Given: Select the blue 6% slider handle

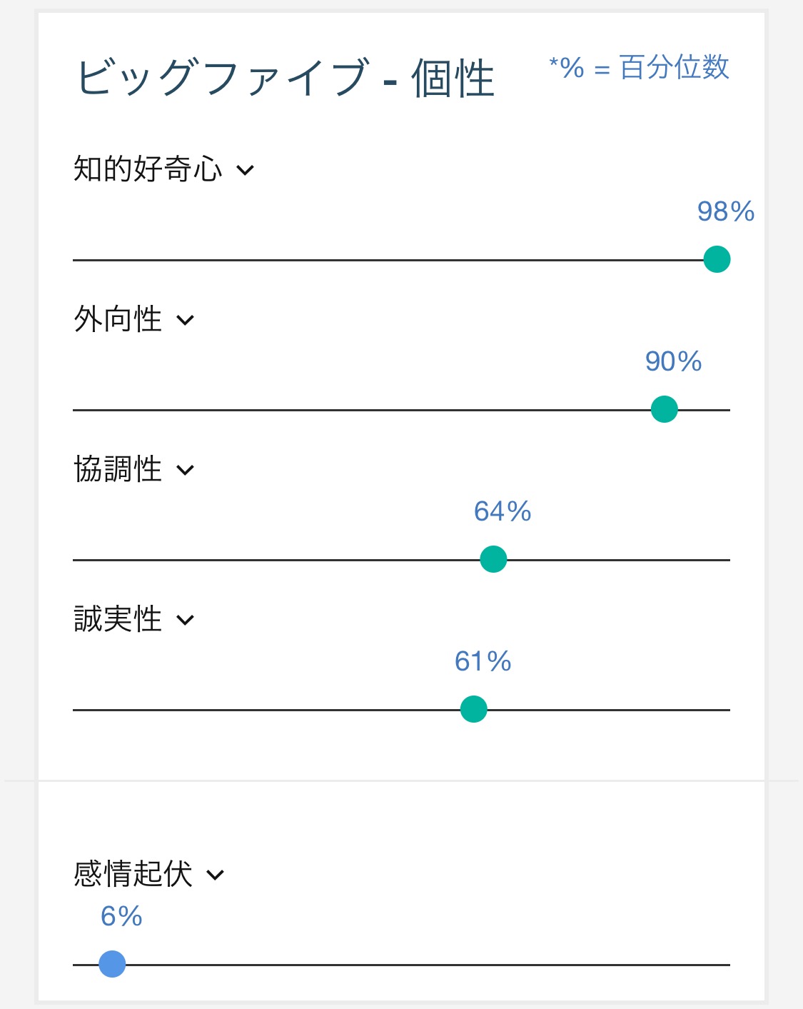Looking at the screenshot, I should 112,964.
